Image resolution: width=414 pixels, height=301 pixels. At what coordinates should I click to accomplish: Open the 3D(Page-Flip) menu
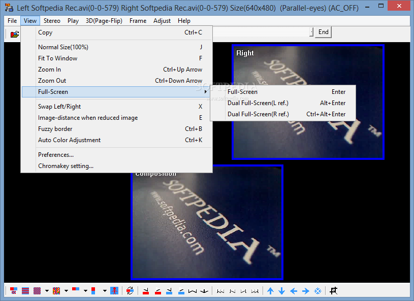[x=104, y=21]
